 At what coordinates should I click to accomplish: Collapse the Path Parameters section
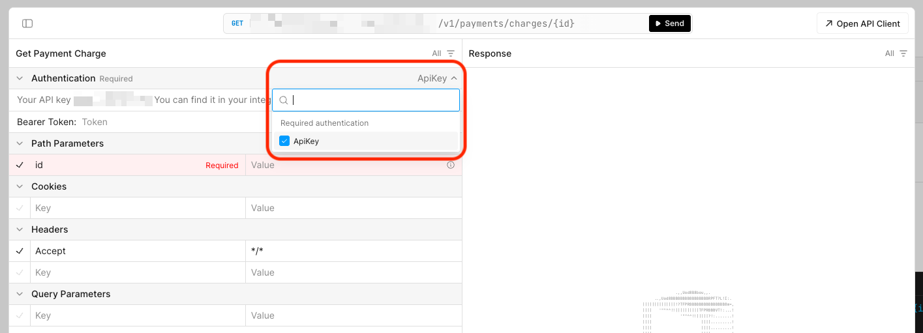pos(20,143)
